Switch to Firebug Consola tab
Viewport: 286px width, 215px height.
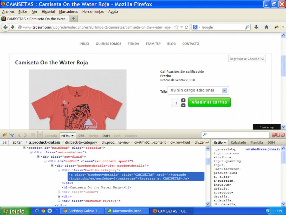pos(51,136)
